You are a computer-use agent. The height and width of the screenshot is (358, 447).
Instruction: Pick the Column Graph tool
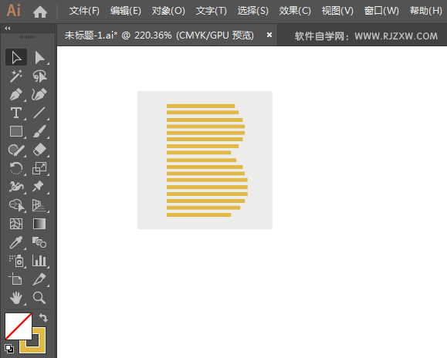click(x=39, y=261)
